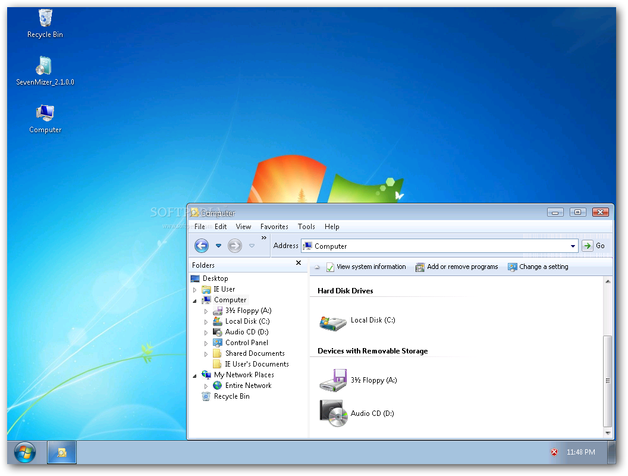This screenshot has height=476, width=628.
Task: Click the Go button label
Action: click(601, 246)
